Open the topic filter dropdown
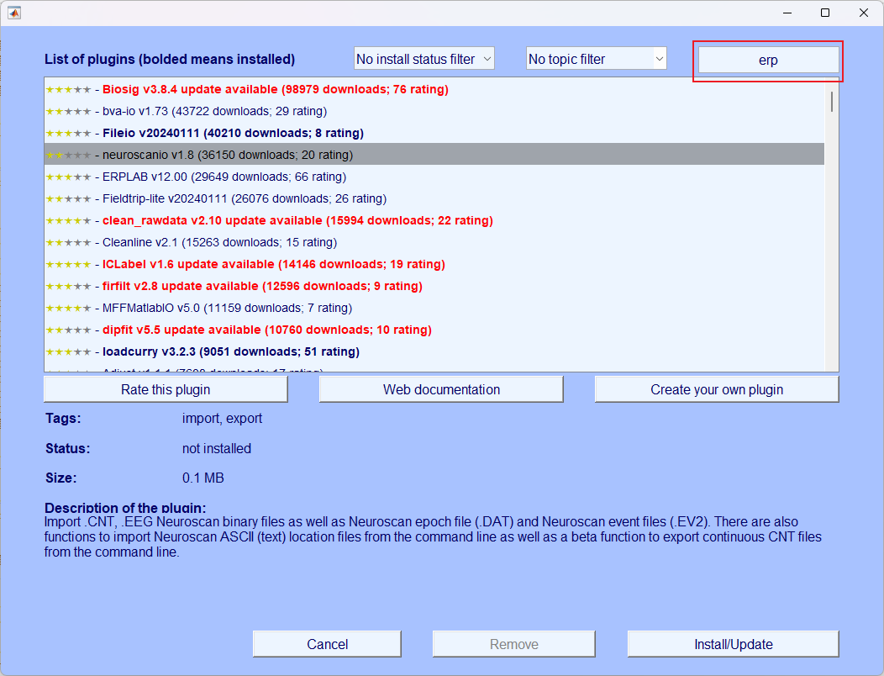884x676 pixels. [x=596, y=59]
